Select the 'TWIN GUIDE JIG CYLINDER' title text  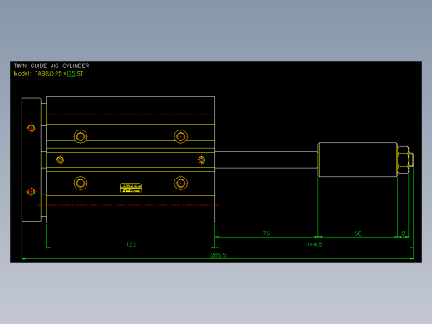tap(52, 66)
